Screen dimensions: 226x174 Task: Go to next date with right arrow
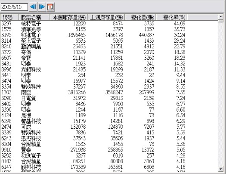42,7
